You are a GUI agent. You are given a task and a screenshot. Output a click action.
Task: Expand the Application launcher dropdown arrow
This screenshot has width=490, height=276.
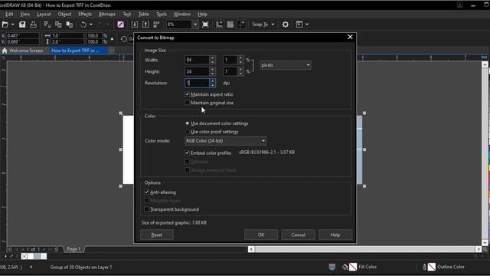coord(307,25)
